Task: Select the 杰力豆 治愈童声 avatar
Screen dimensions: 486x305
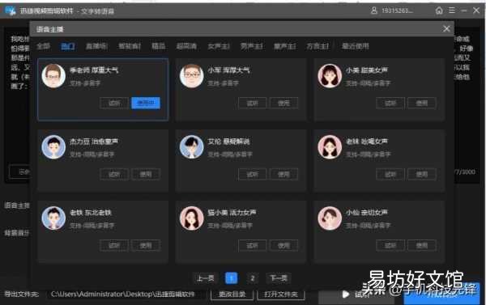Action: (x=53, y=147)
